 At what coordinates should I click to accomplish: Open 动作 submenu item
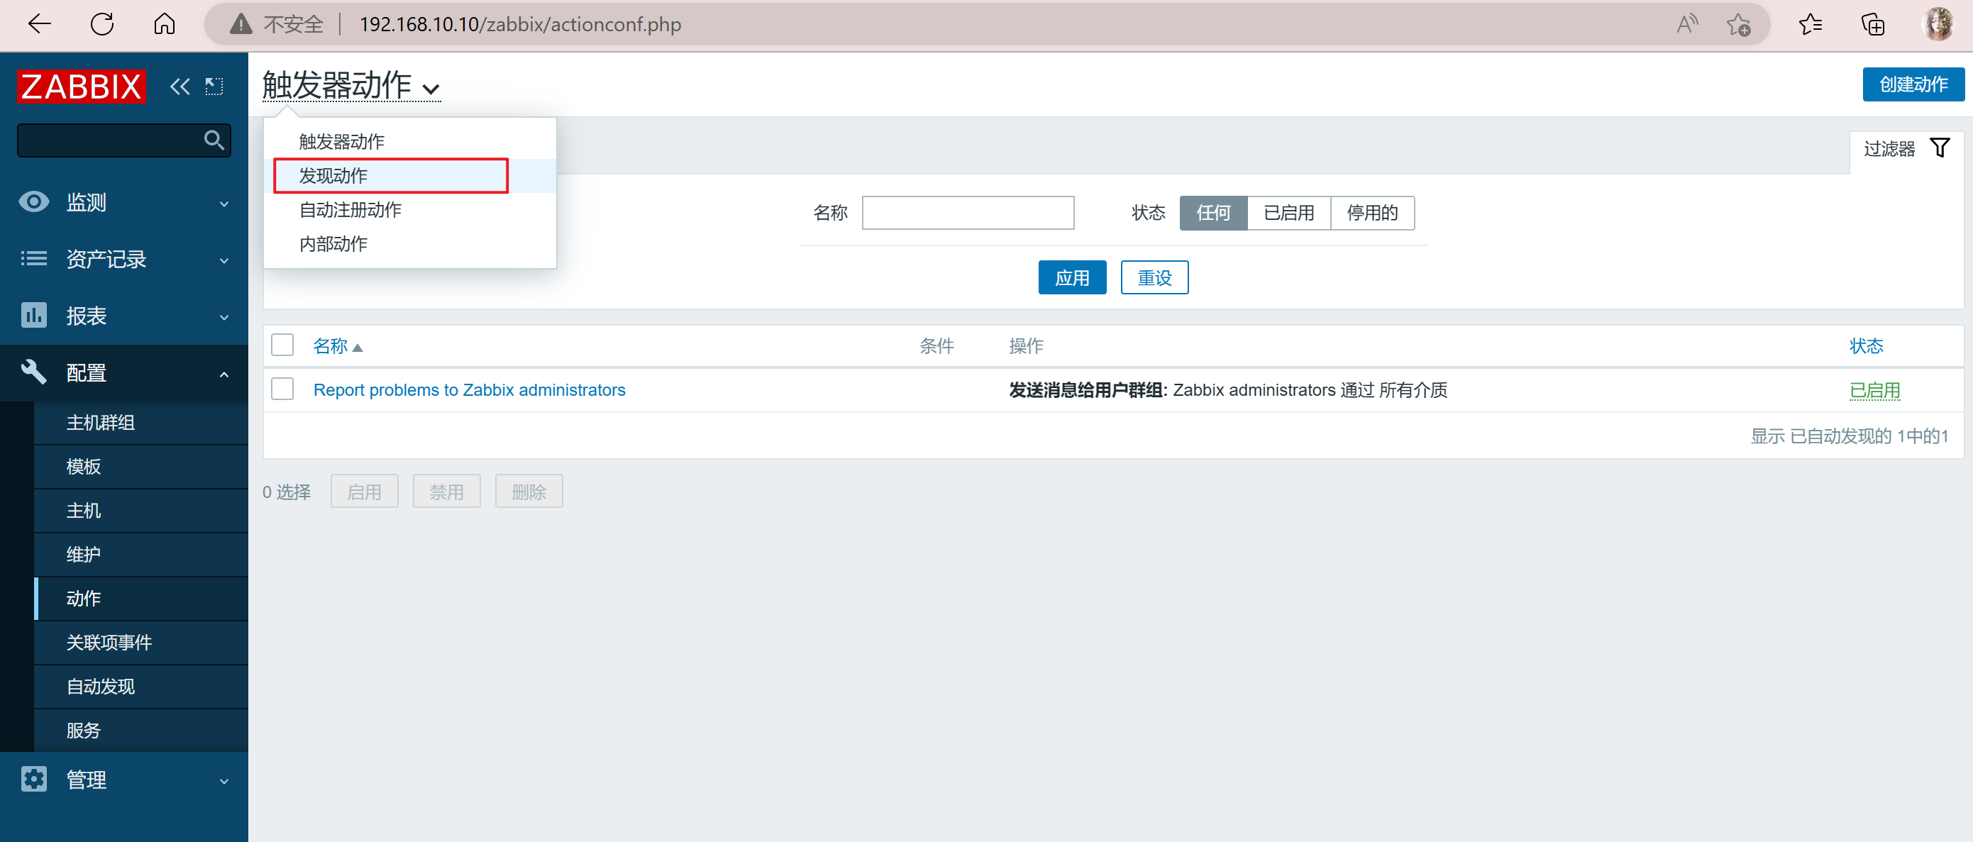tap(141, 599)
